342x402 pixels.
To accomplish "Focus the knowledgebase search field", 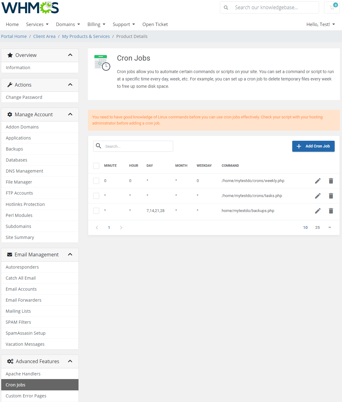I will point(275,7).
